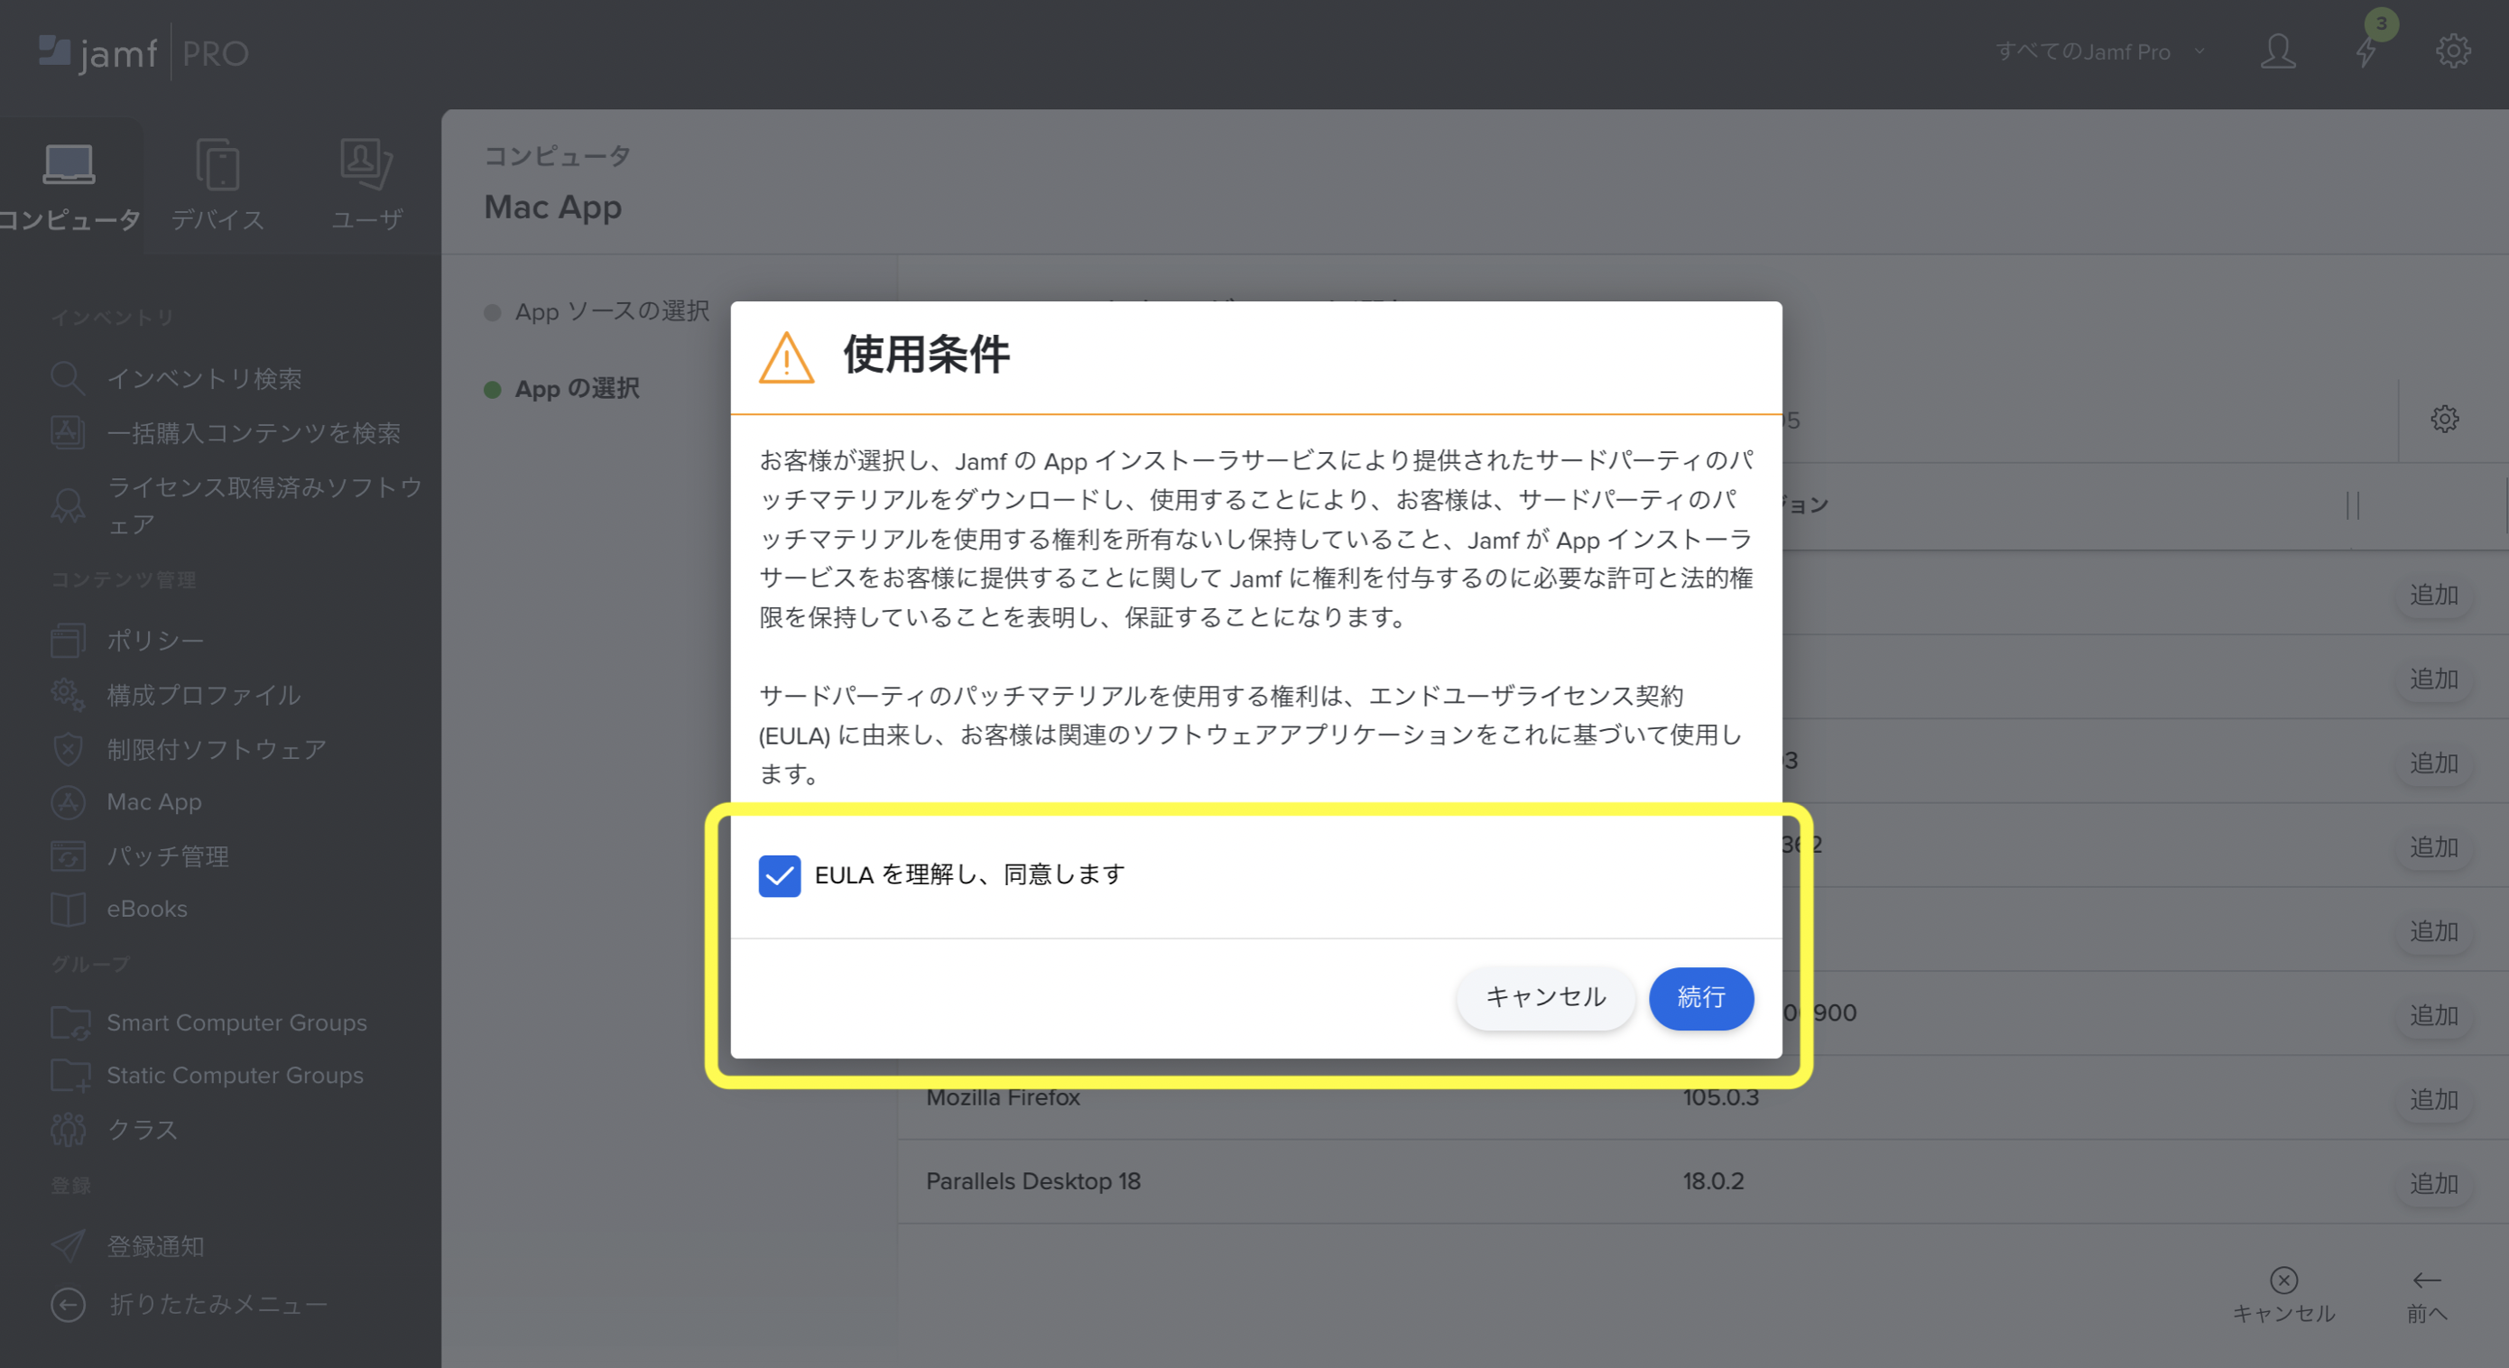The image size is (2509, 1368).
Task: Switch to the ユーザ tab
Action: pyautogui.click(x=366, y=185)
